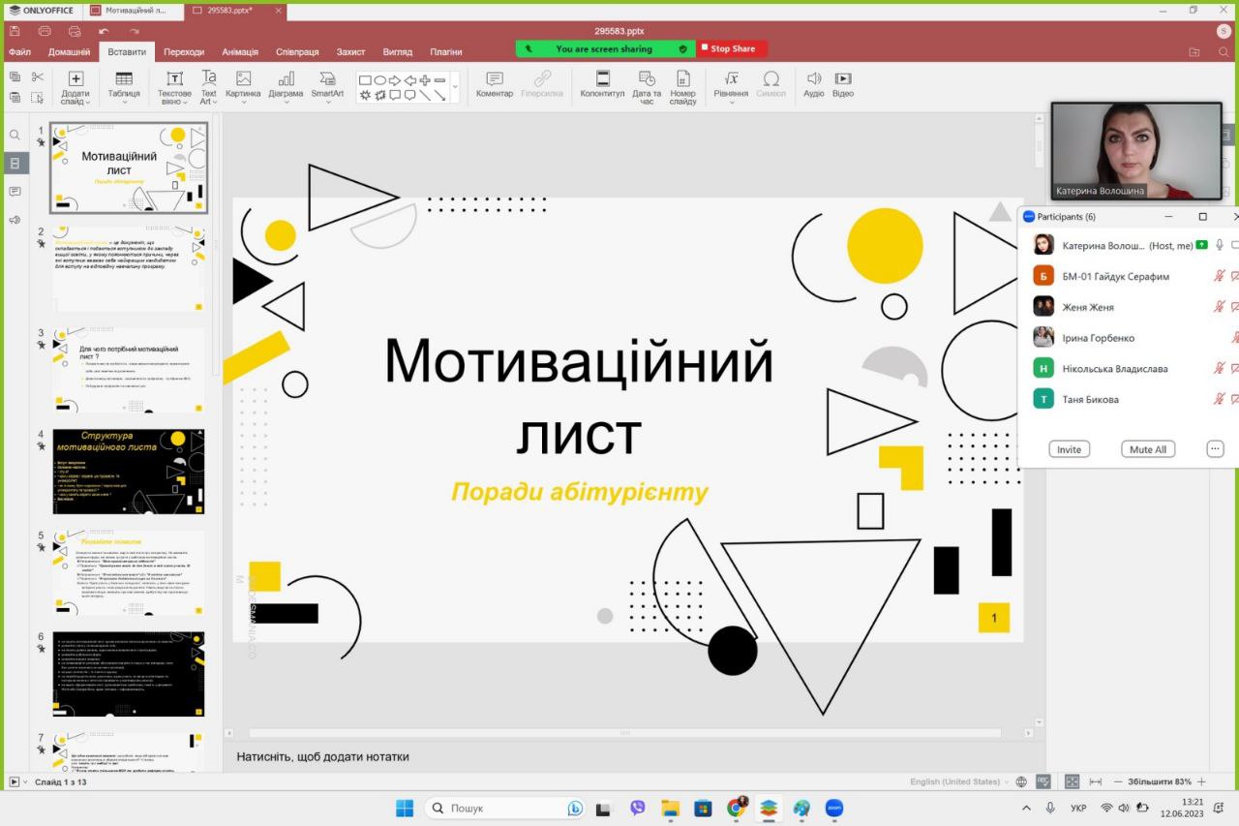
Task: Click the Mute All button
Action: pyautogui.click(x=1148, y=449)
